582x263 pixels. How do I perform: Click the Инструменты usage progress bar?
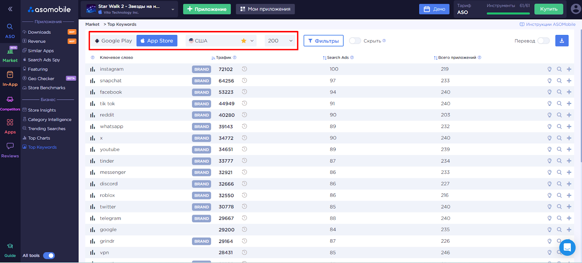click(x=508, y=13)
